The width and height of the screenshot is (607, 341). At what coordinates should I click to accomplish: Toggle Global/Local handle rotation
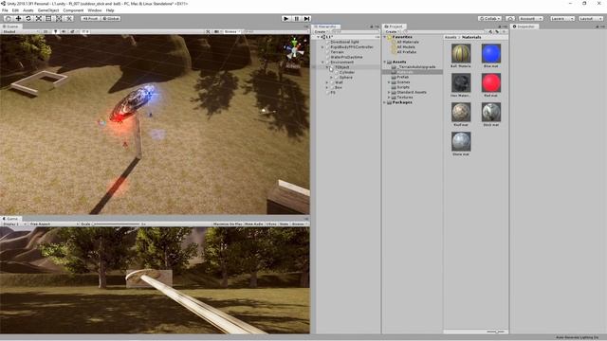tap(111, 18)
